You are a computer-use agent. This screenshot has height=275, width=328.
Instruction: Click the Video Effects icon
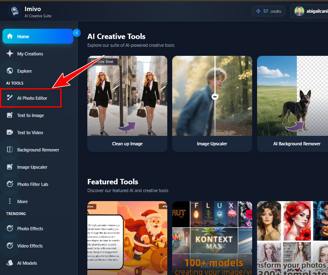(x=10, y=245)
